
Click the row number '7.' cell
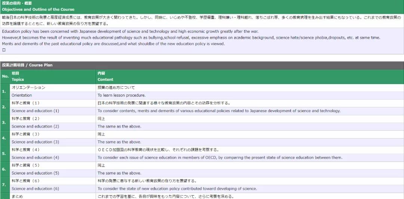click(x=5, y=185)
